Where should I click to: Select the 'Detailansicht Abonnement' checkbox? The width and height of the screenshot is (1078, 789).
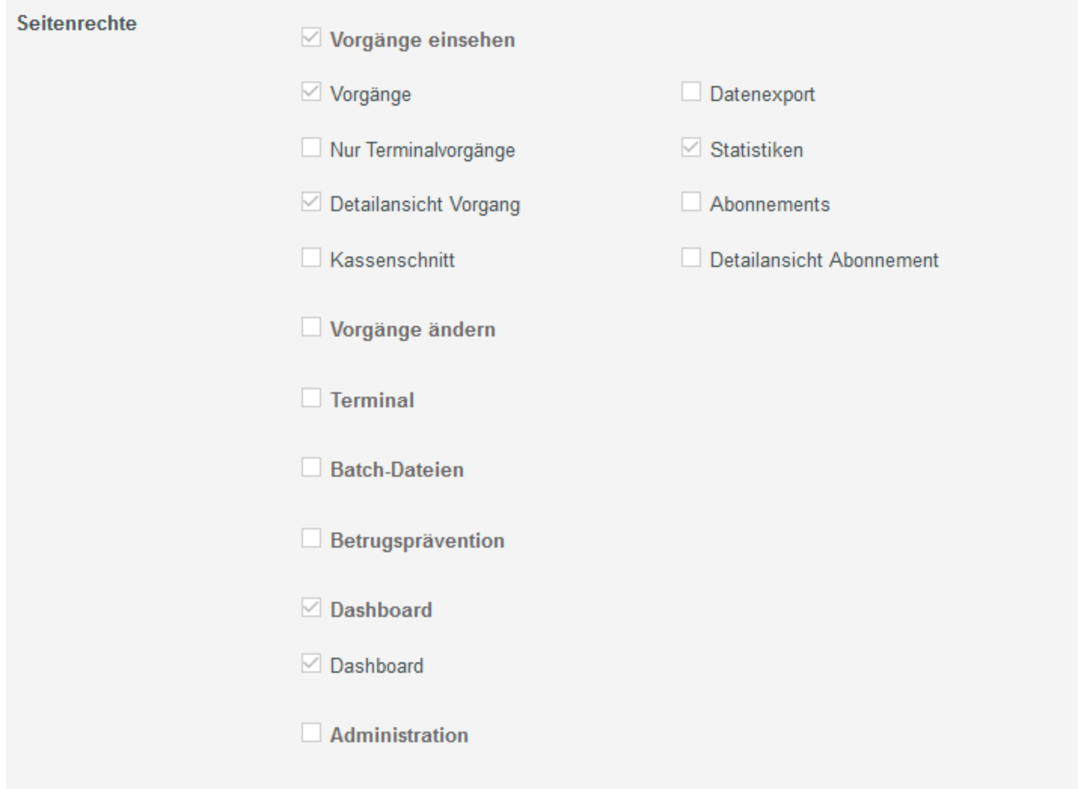pyautogui.click(x=691, y=258)
